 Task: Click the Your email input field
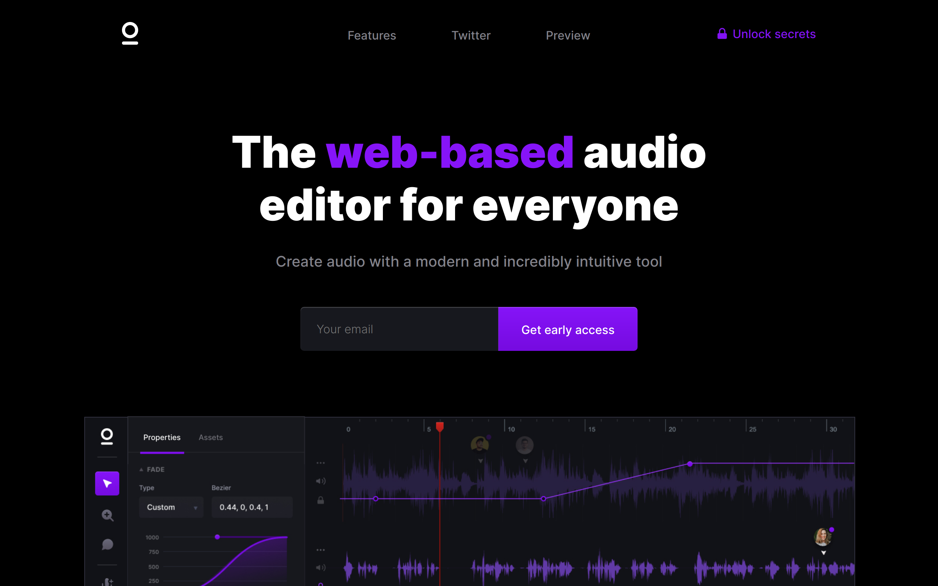(x=399, y=329)
